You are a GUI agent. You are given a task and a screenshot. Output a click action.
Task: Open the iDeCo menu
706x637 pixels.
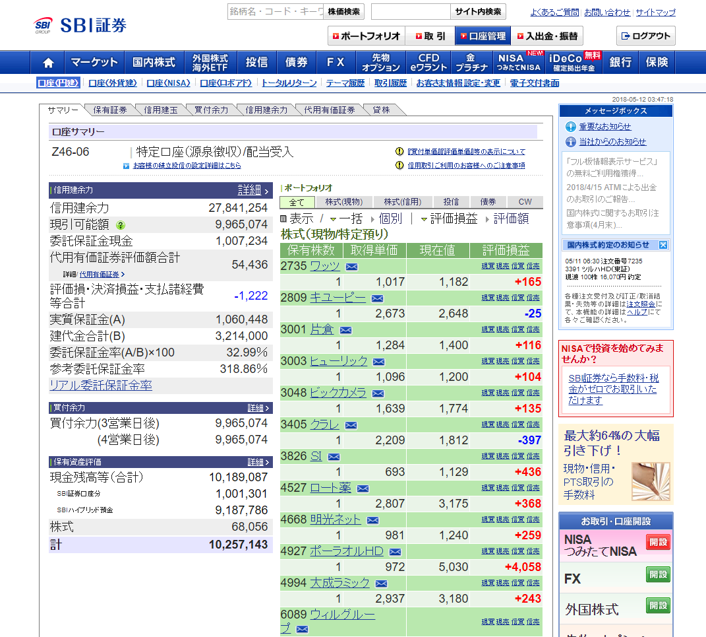(x=574, y=62)
